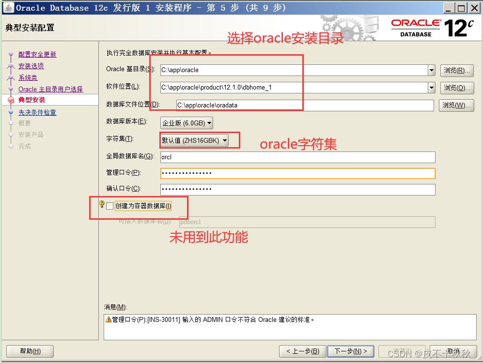Minimize the Oracle installer window
483x363 pixels.
tap(448, 8)
